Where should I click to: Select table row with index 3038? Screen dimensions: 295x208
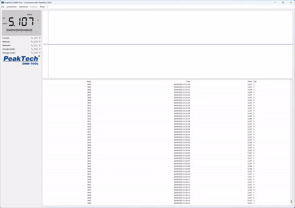tap(167, 177)
